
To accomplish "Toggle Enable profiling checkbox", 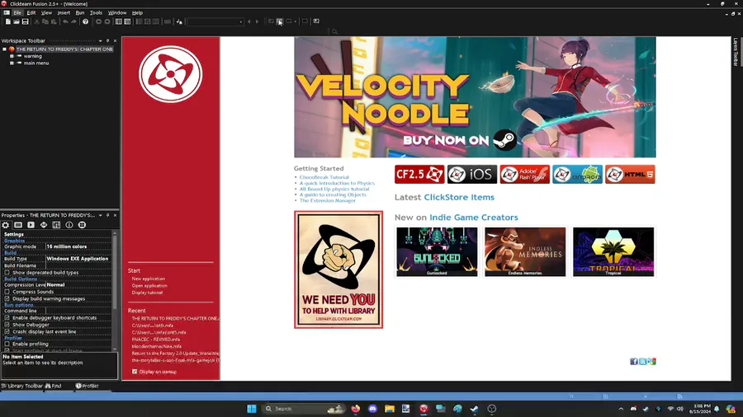I will [x=7, y=344].
